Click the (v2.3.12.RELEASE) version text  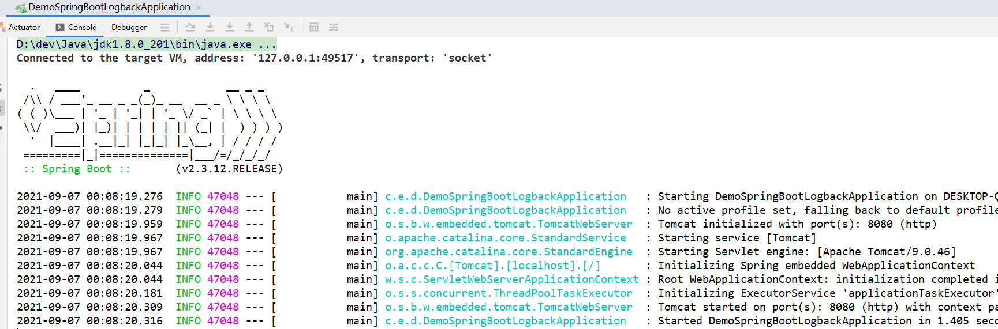click(229, 169)
